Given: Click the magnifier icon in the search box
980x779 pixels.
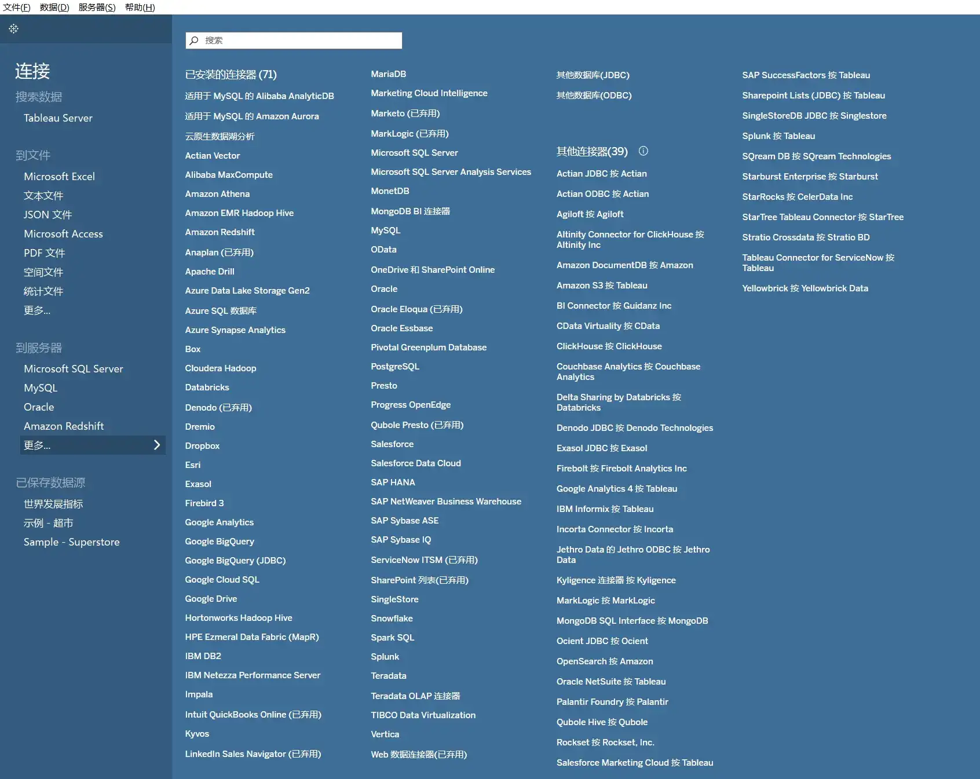Looking at the screenshot, I should click(x=194, y=41).
